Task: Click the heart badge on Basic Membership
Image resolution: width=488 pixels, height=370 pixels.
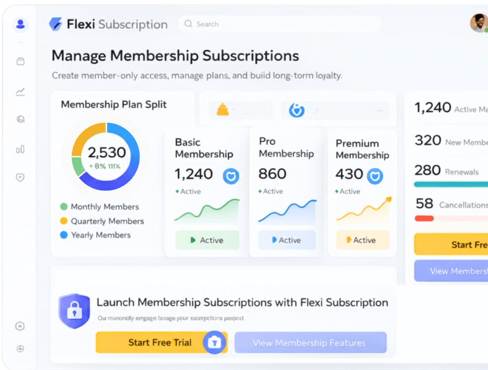Action: (x=231, y=176)
